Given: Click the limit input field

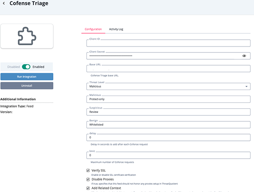Looking at the screenshot, I should [x=168, y=155].
